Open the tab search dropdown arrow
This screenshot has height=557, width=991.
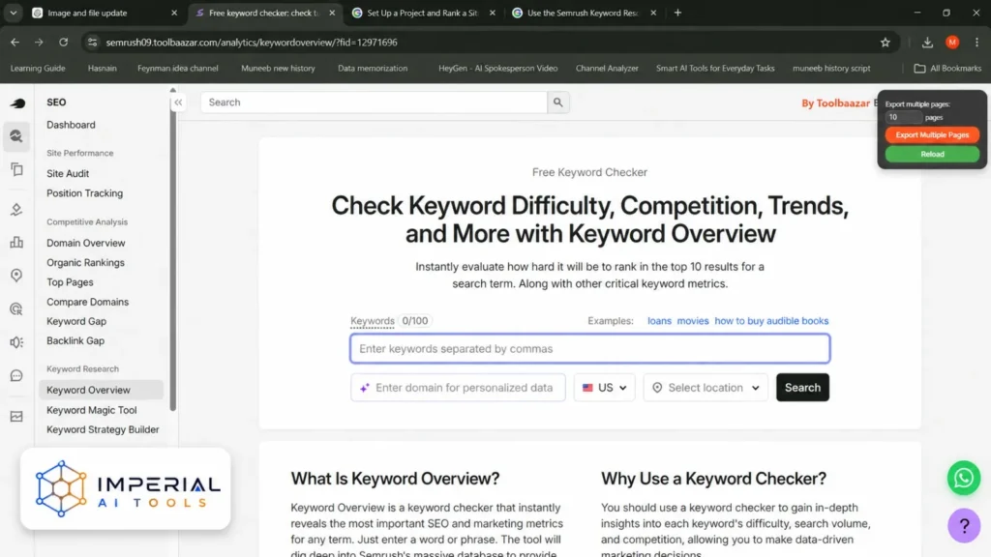pyautogui.click(x=13, y=13)
